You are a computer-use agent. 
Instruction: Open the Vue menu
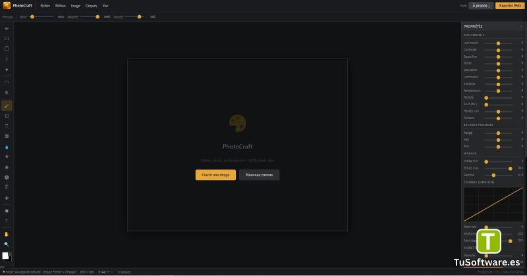[105, 6]
